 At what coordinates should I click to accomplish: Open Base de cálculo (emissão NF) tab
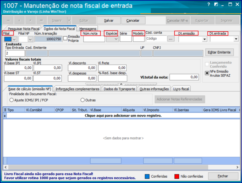(x=30, y=89)
